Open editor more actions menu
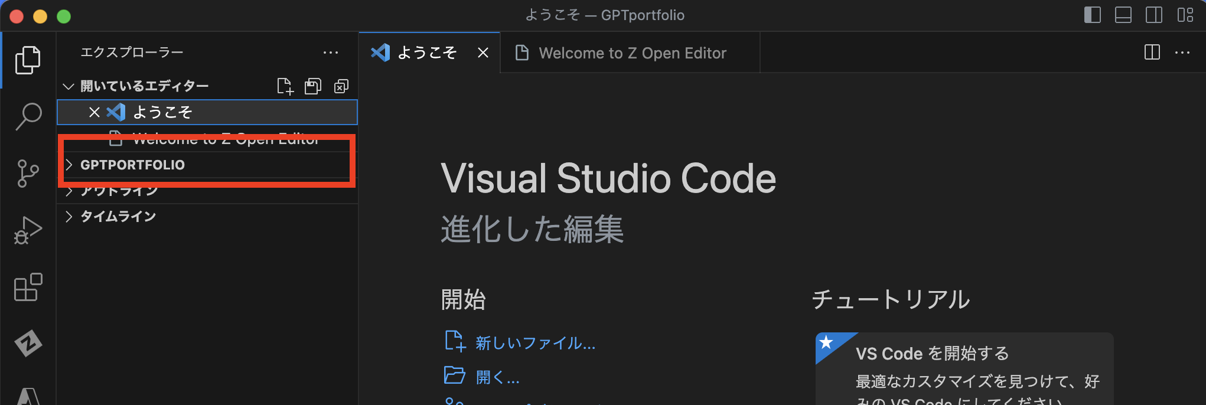 tap(1182, 53)
